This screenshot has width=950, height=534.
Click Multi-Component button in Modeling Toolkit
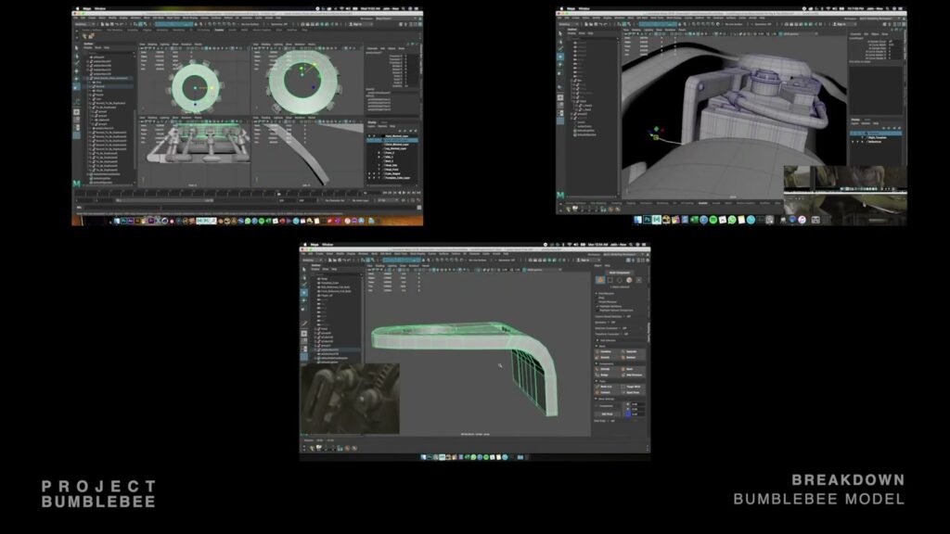coord(620,273)
